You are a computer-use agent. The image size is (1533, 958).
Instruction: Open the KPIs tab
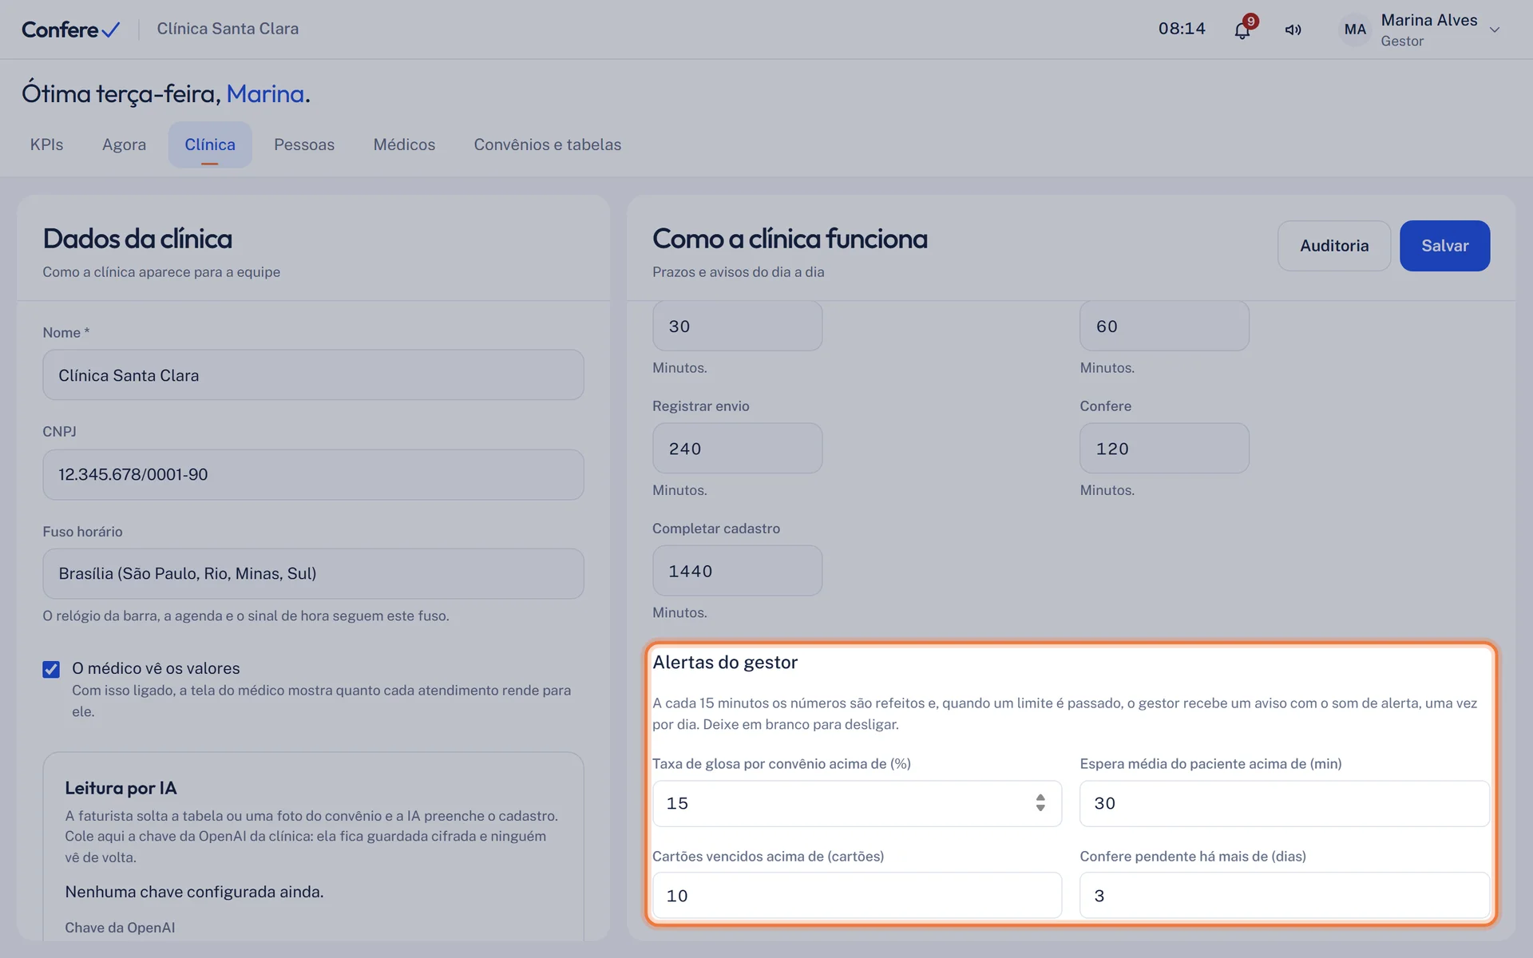pyautogui.click(x=46, y=144)
